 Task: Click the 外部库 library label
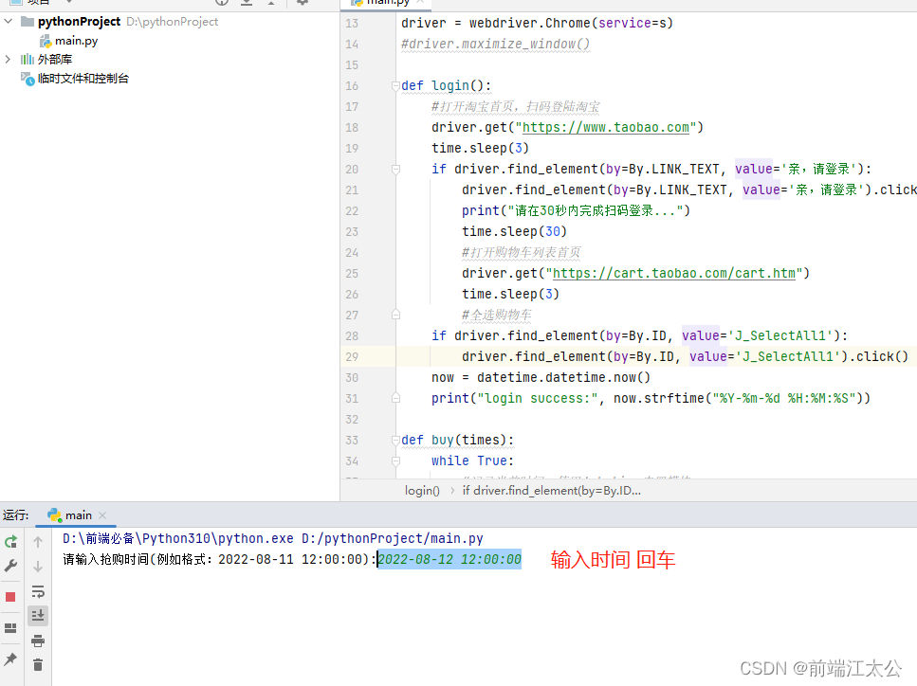click(x=55, y=60)
